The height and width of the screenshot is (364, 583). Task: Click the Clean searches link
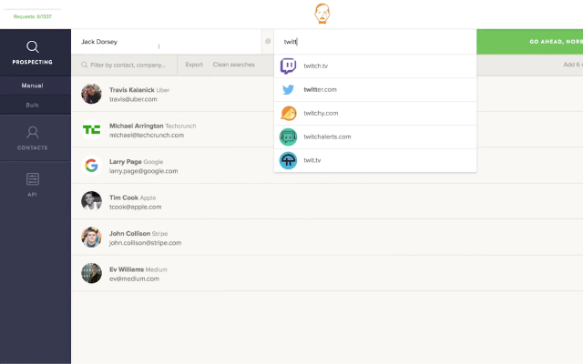(234, 65)
